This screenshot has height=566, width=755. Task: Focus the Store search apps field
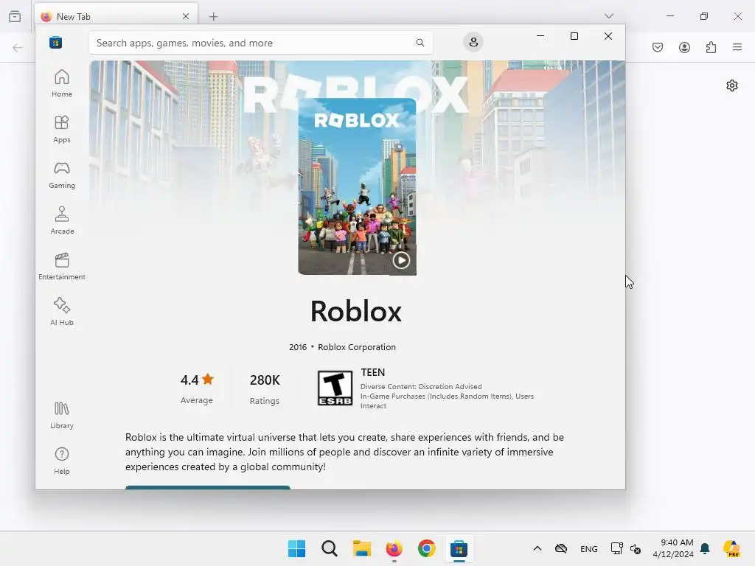coord(260,43)
